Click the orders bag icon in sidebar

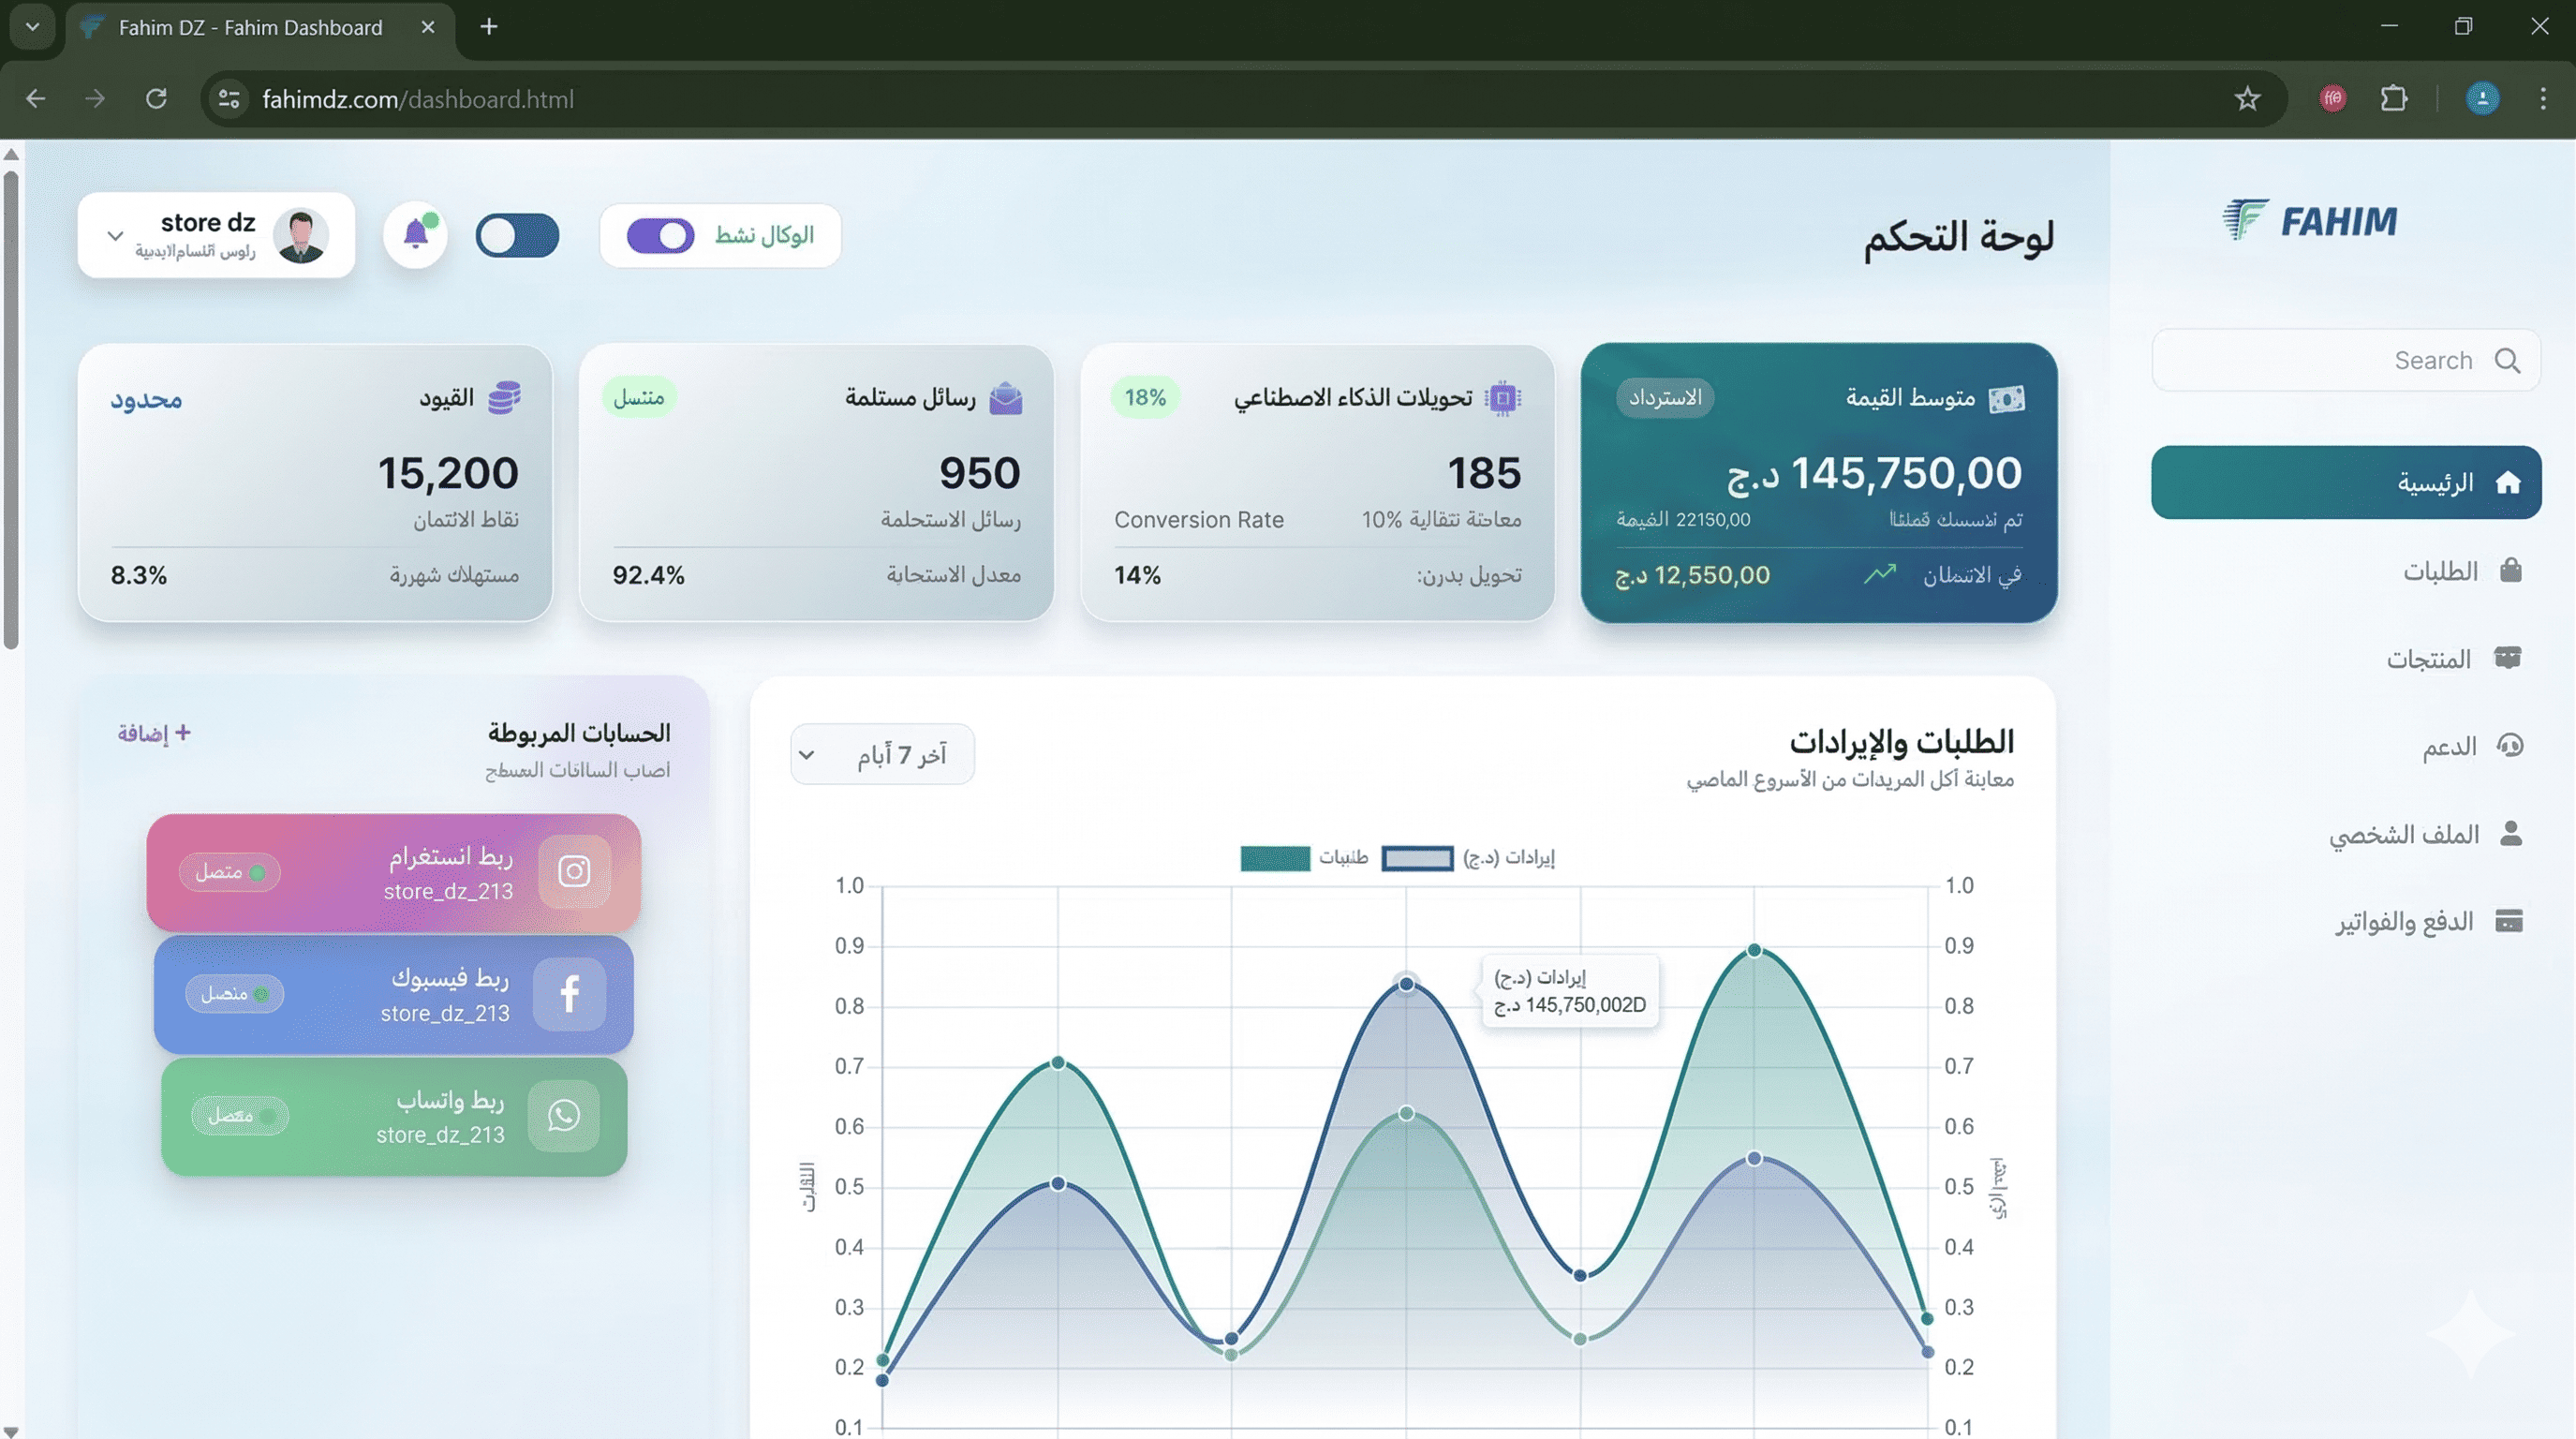2510,570
